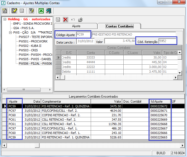Switch to the Ajuste tab
Image resolution: width=187 pixels, height=157 pixels.
point(76,26)
